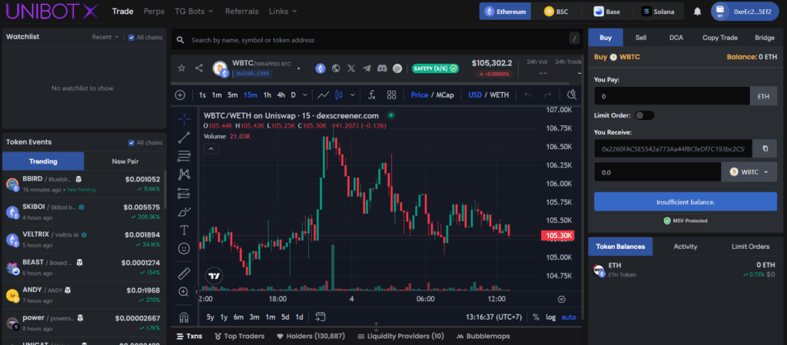Viewport: 787px width, 345px height.
Task: Switch chart denomination to WETH
Action: [x=500, y=95]
